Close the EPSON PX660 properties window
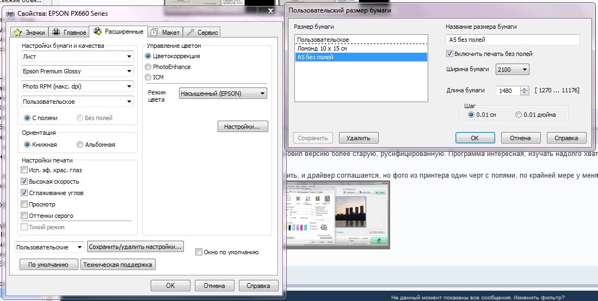Viewport: 598px width, 301px height. point(270,11)
